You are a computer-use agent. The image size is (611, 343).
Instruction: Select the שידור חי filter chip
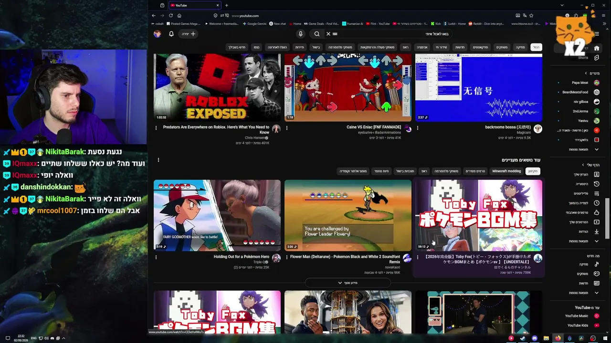click(441, 47)
